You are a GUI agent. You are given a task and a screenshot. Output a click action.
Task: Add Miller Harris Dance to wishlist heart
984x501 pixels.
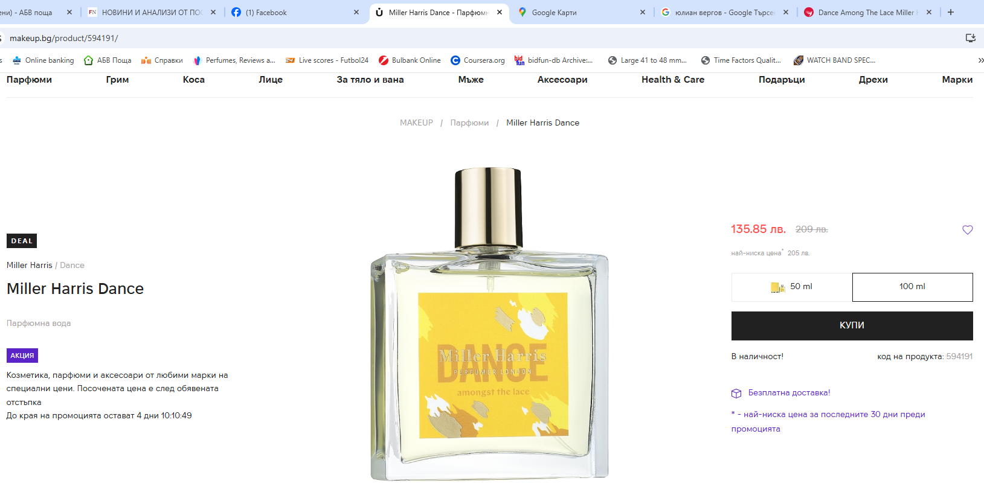[967, 230]
